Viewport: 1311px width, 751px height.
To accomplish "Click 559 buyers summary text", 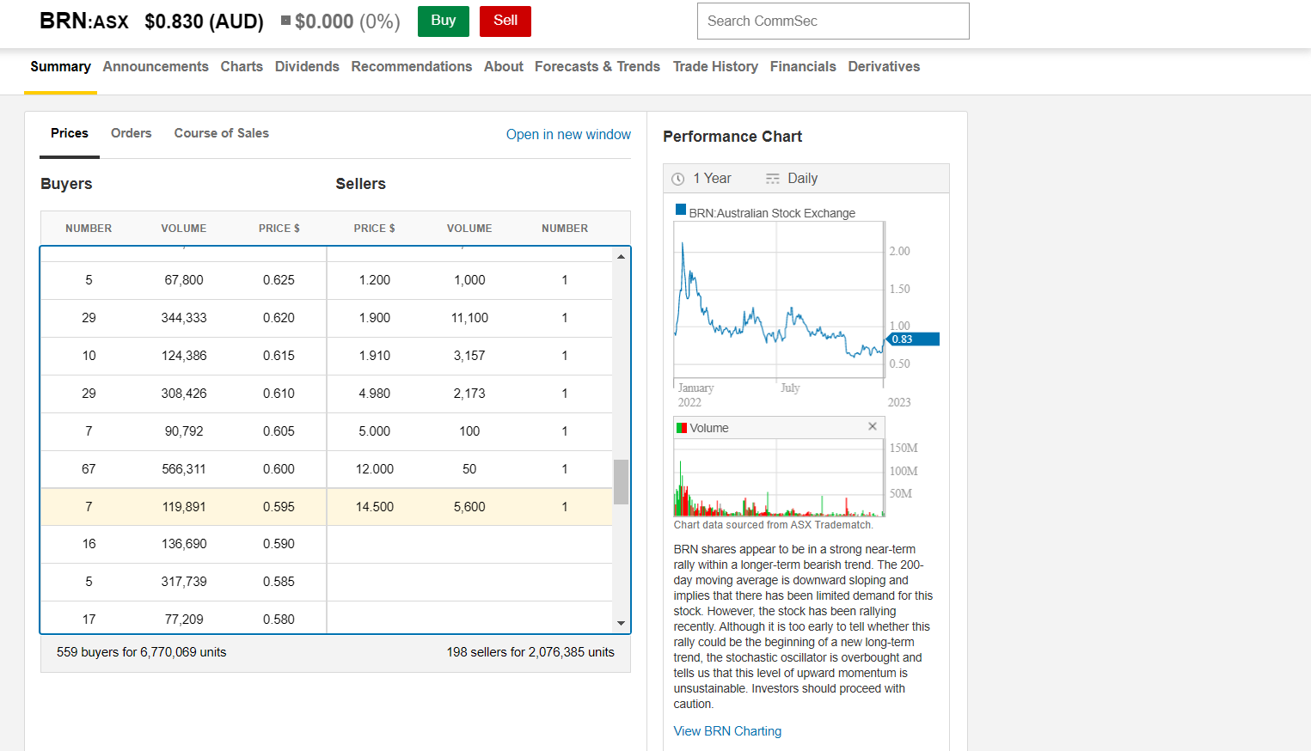I will pyautogui.click(x=142, y=652).
